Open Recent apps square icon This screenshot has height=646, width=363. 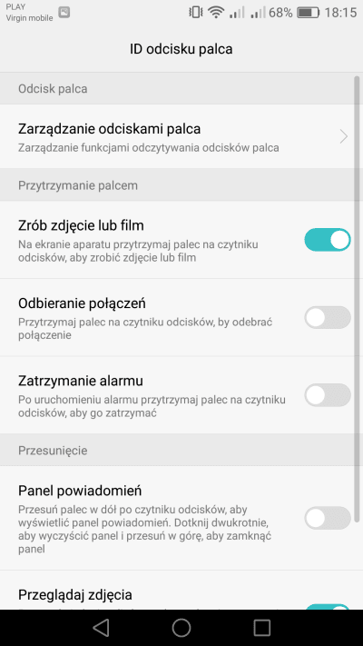click(x=261, y=628)
